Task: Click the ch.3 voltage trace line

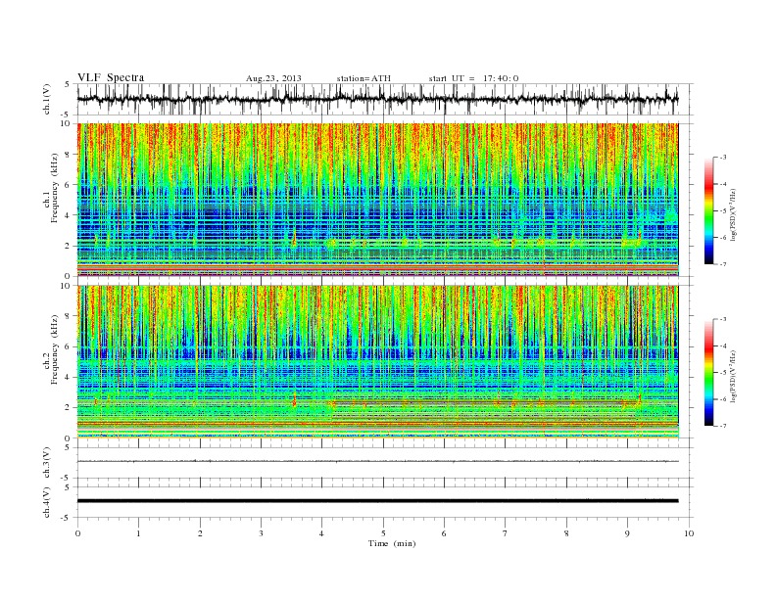Action: [x=377, y=461]
